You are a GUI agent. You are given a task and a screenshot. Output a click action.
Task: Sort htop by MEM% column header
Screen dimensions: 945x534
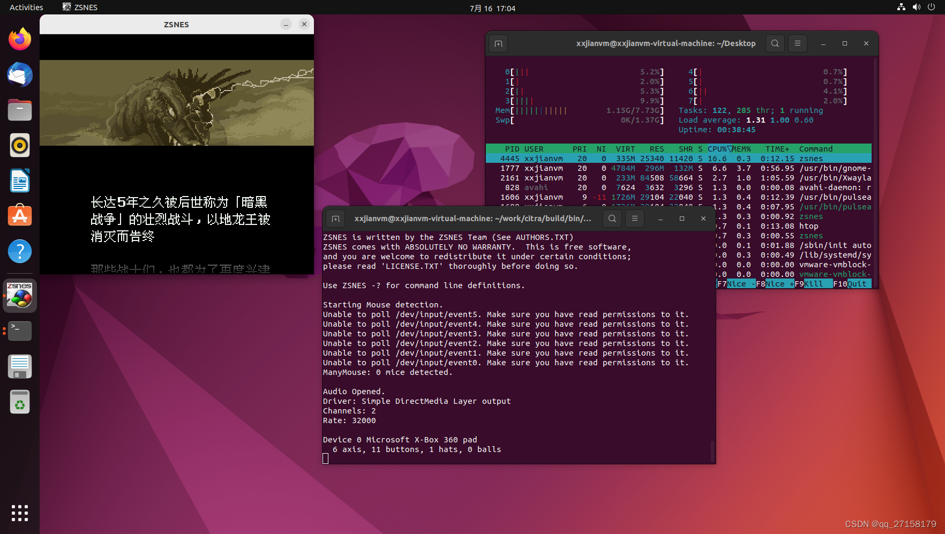[741, 149]
